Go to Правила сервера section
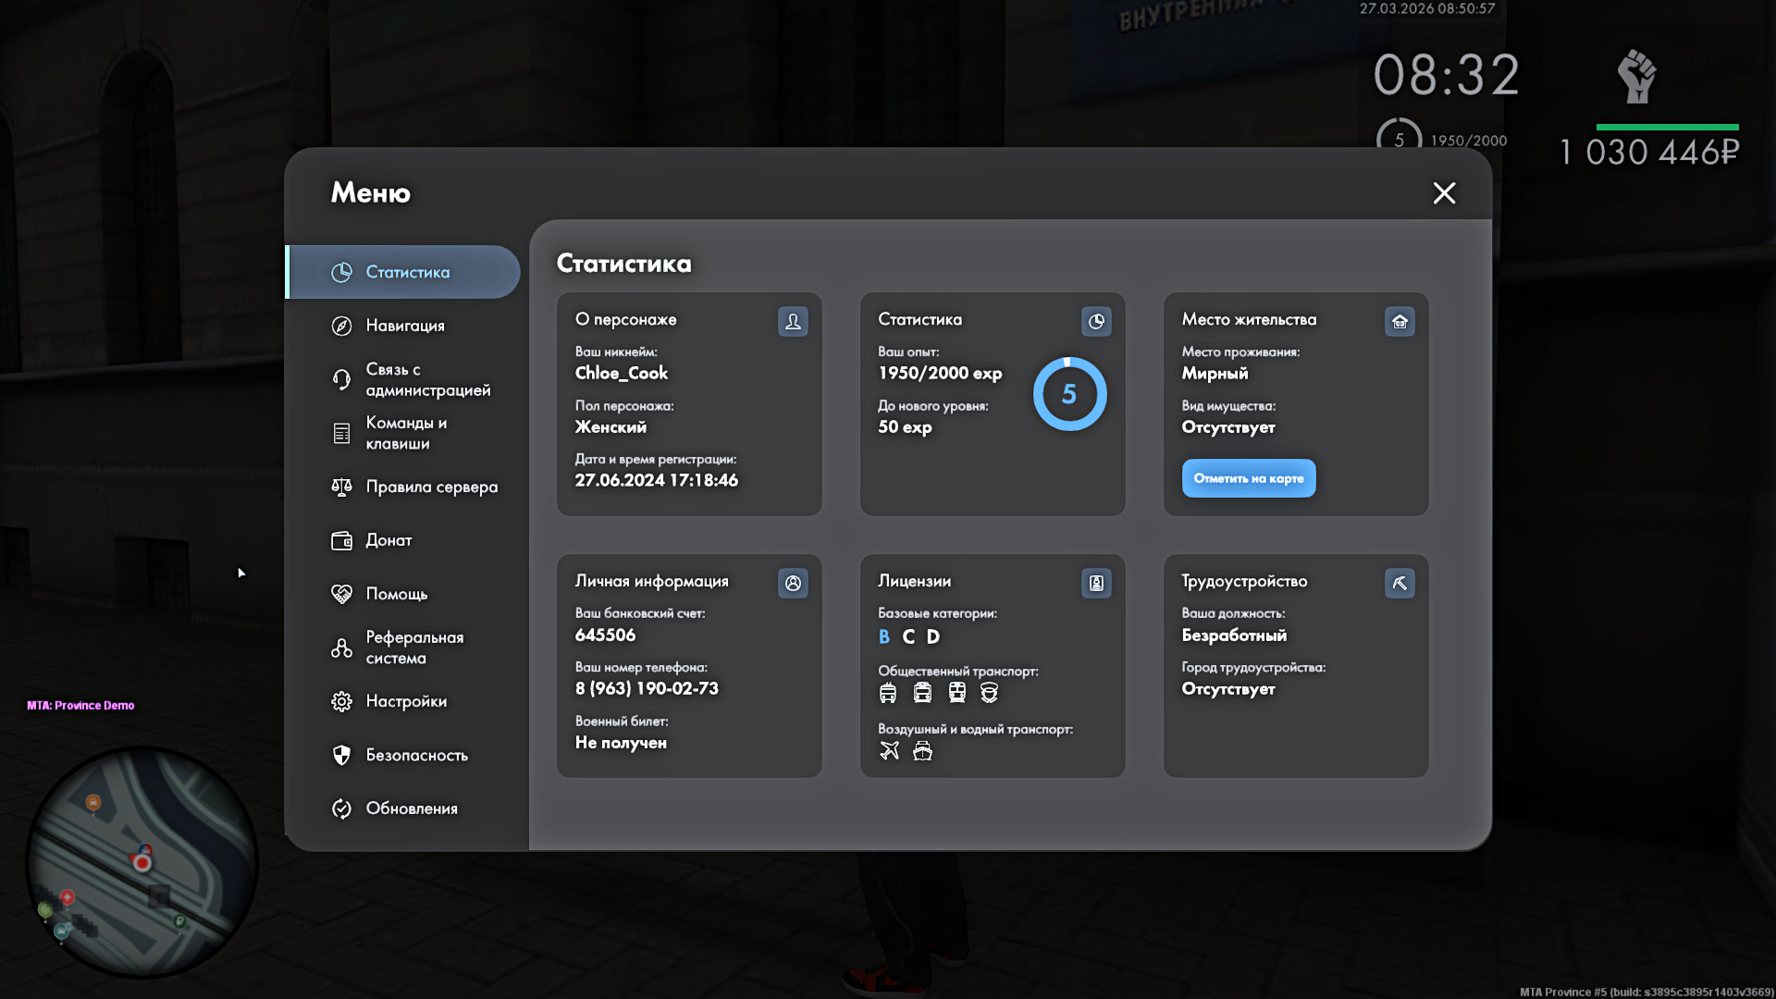The height and width of the screenshot is (999, 1776). tap(431, 487)
